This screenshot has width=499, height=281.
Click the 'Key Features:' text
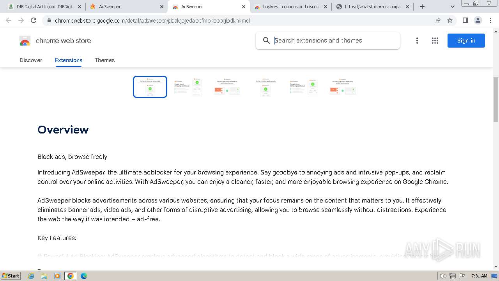click(x=57, y=238)
